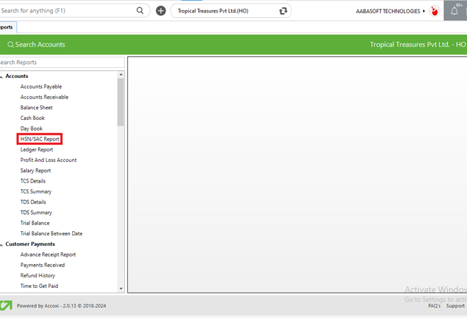Image resolution: width=467 pixels, height=318 pixels.
Task: Collapse the Accounts report group
Action: click(x=2, y=76)
